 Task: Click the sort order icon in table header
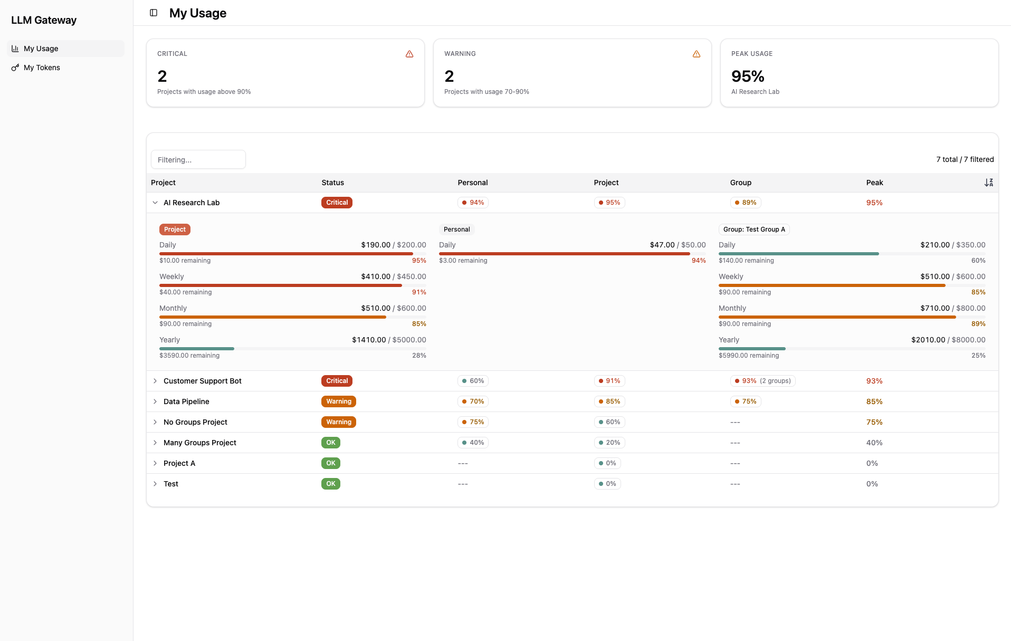[x=989, y=183]
